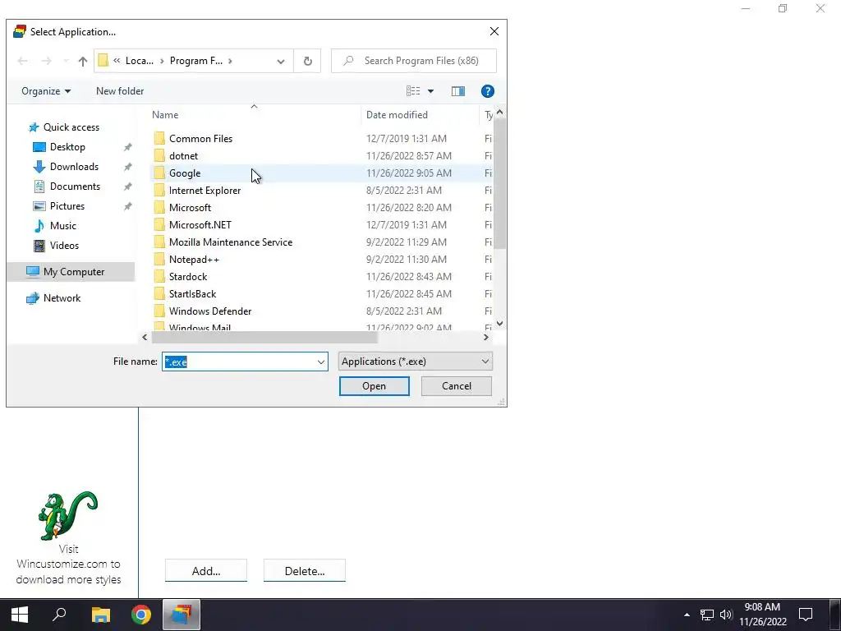The image size is (841, 631).
Task: Click the Cancel button
Action: 457,386
